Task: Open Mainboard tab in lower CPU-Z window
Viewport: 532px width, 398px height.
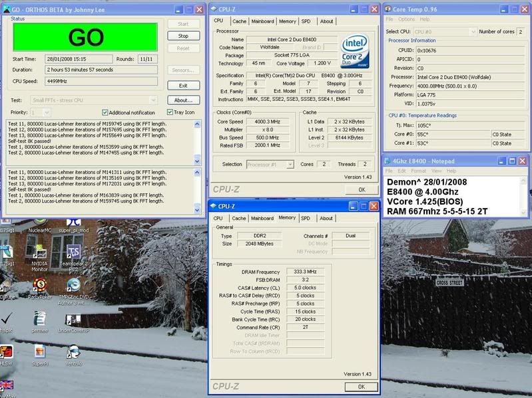Action: (x=262, y=219)
